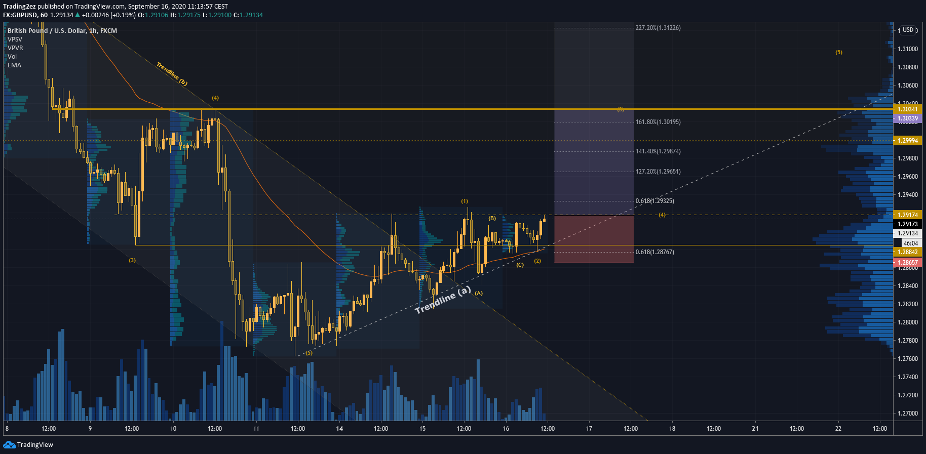The width and height of the screenshot is (926, 454).
Task: Click the 1.27000 price scale tick
Action: tap(907, 414)
